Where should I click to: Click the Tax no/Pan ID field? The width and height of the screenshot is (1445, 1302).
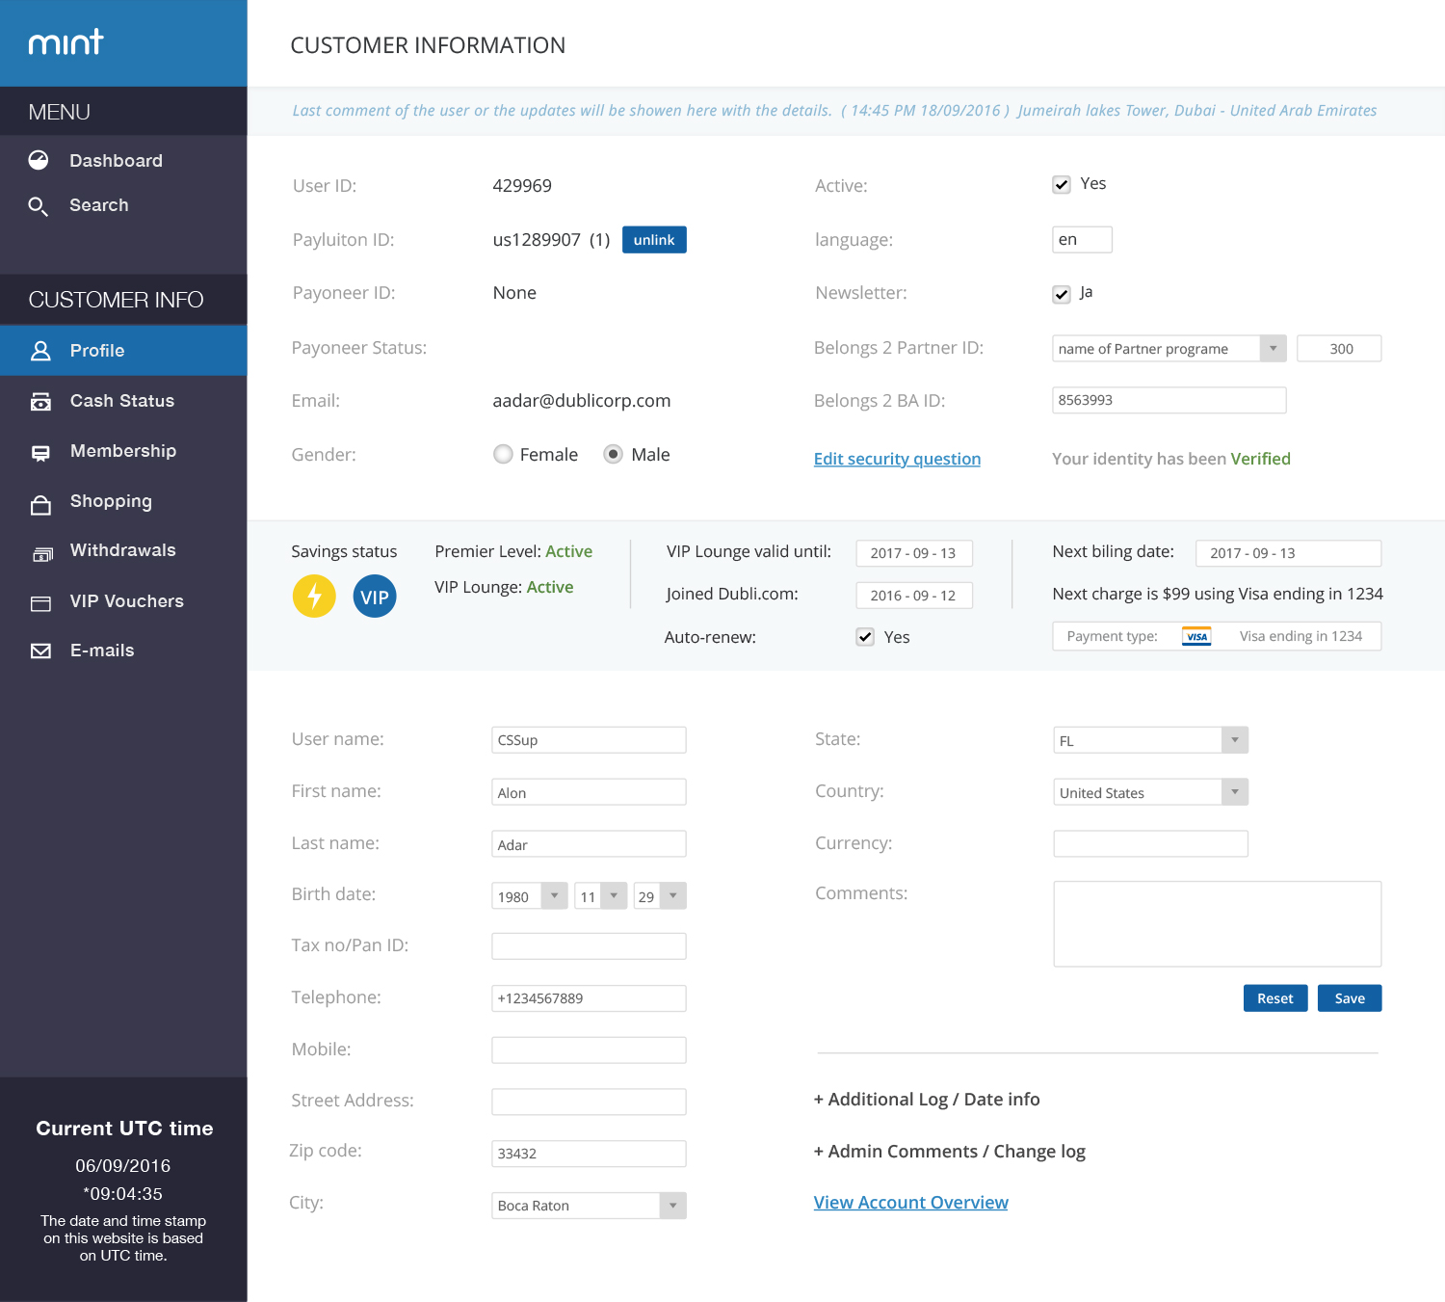(590, 946)
